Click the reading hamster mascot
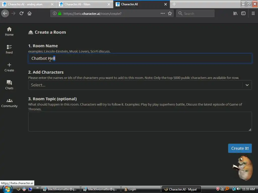Screen dimensions: 258x193 pos(243,168)
